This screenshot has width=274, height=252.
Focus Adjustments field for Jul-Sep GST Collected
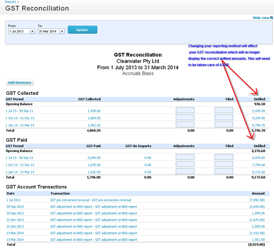185,110
